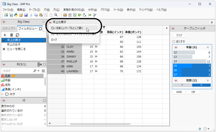
Task: Click the new script toolbar icon
Action: (11, 15)
